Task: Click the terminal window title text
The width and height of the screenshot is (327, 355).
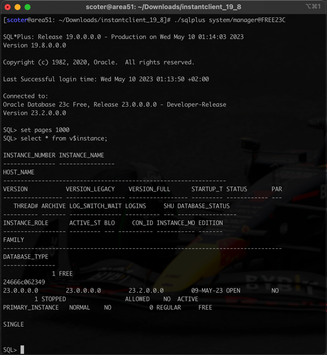Action: pos(163,7)
